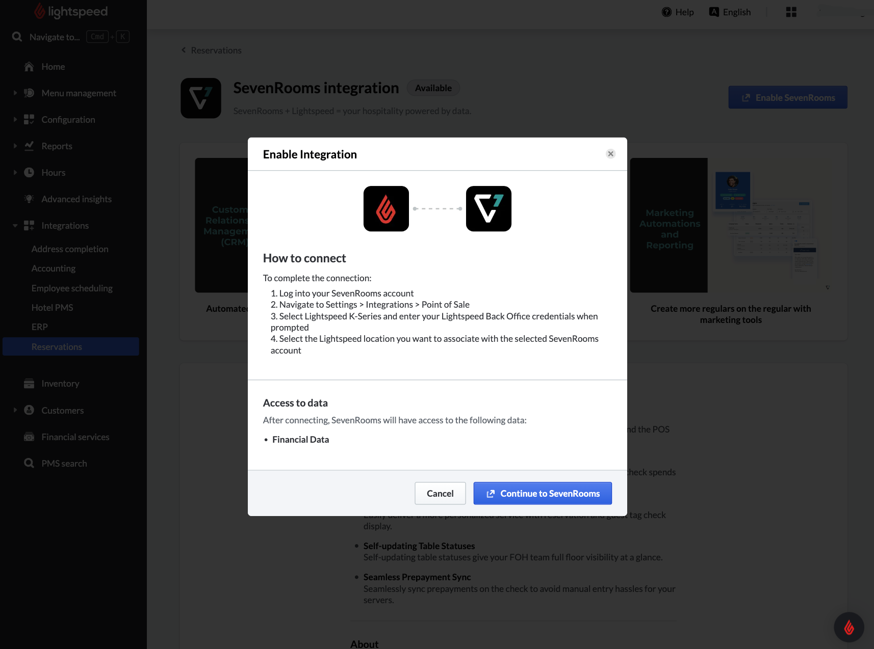Open Hotel PMS under Integrations

point(52,307)
